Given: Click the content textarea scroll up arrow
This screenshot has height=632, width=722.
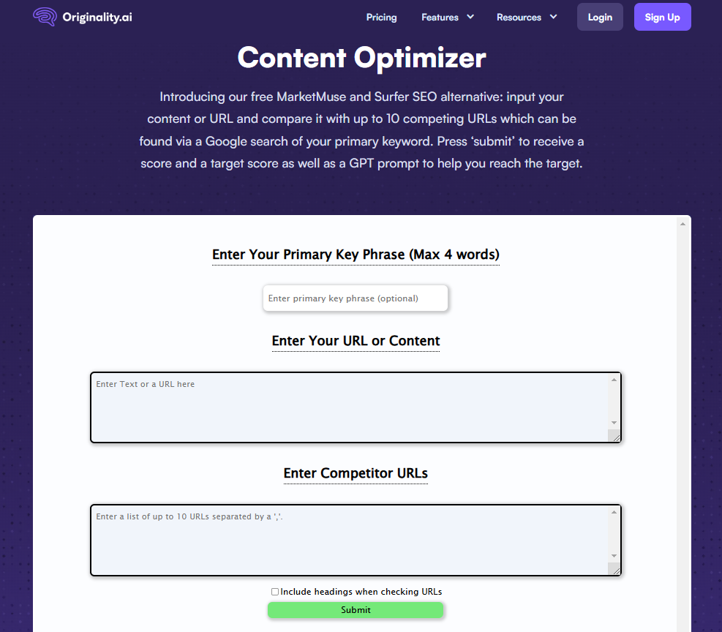Looking at the screenshot, I should [614, 380].
